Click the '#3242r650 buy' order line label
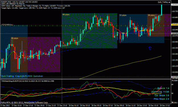This screenshot has height=107, width=178. (7, 25)
